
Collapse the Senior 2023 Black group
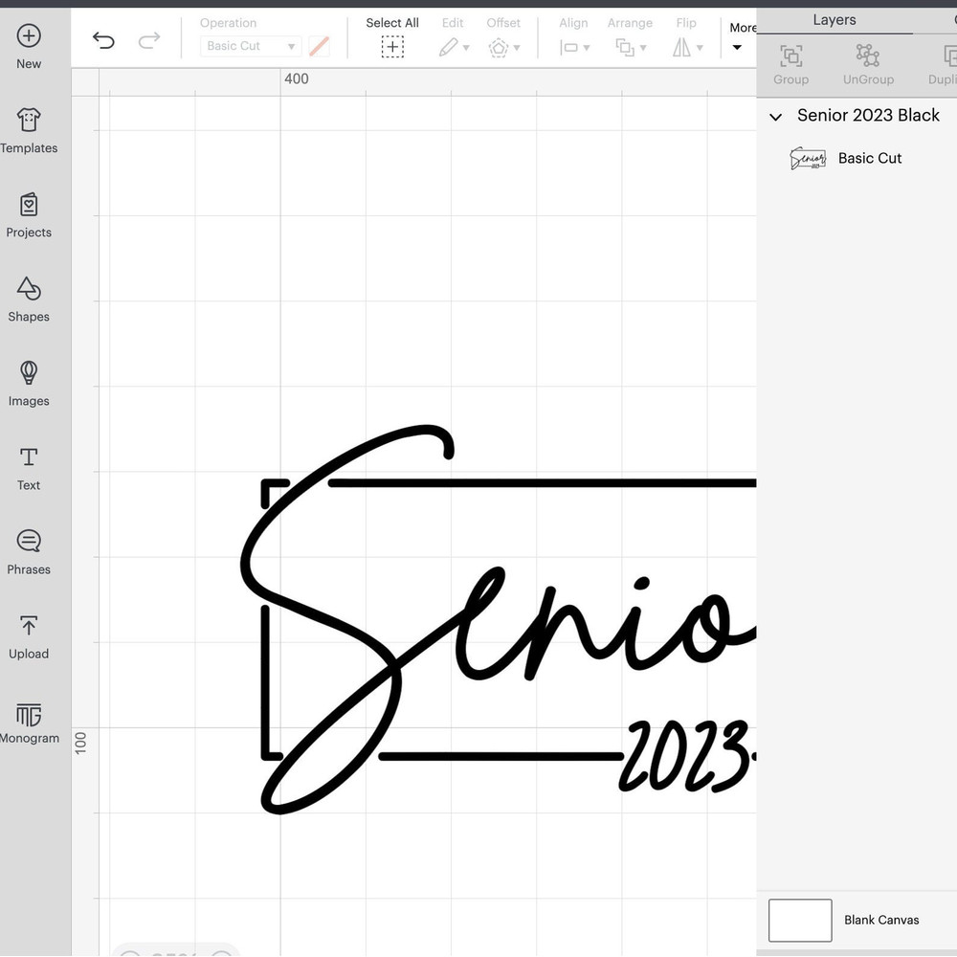click(x=775, y=116)
